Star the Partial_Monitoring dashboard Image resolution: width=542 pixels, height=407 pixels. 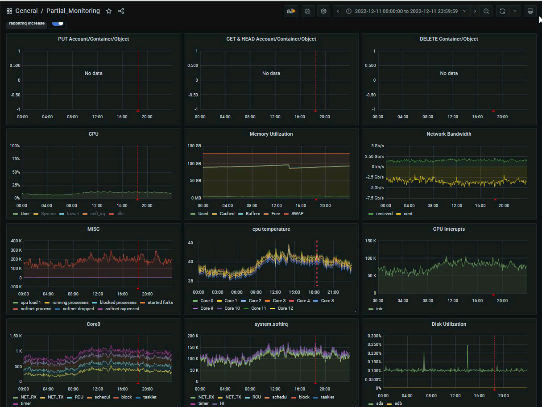pos(109,11)
